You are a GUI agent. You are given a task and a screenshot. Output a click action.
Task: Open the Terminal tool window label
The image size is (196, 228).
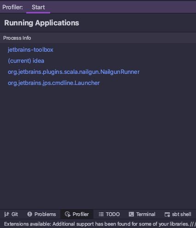click(x=146, y=214)
